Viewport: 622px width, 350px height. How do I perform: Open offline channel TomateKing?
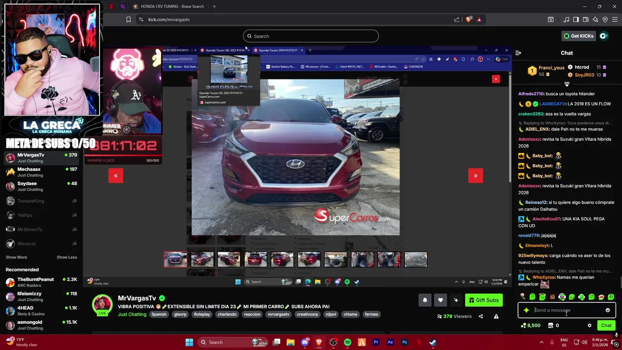pyautogui.click(x=41, y=201)
